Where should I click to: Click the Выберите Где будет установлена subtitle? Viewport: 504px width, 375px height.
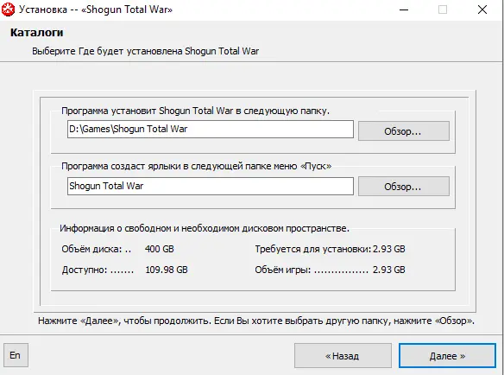(x=145, y=51)
